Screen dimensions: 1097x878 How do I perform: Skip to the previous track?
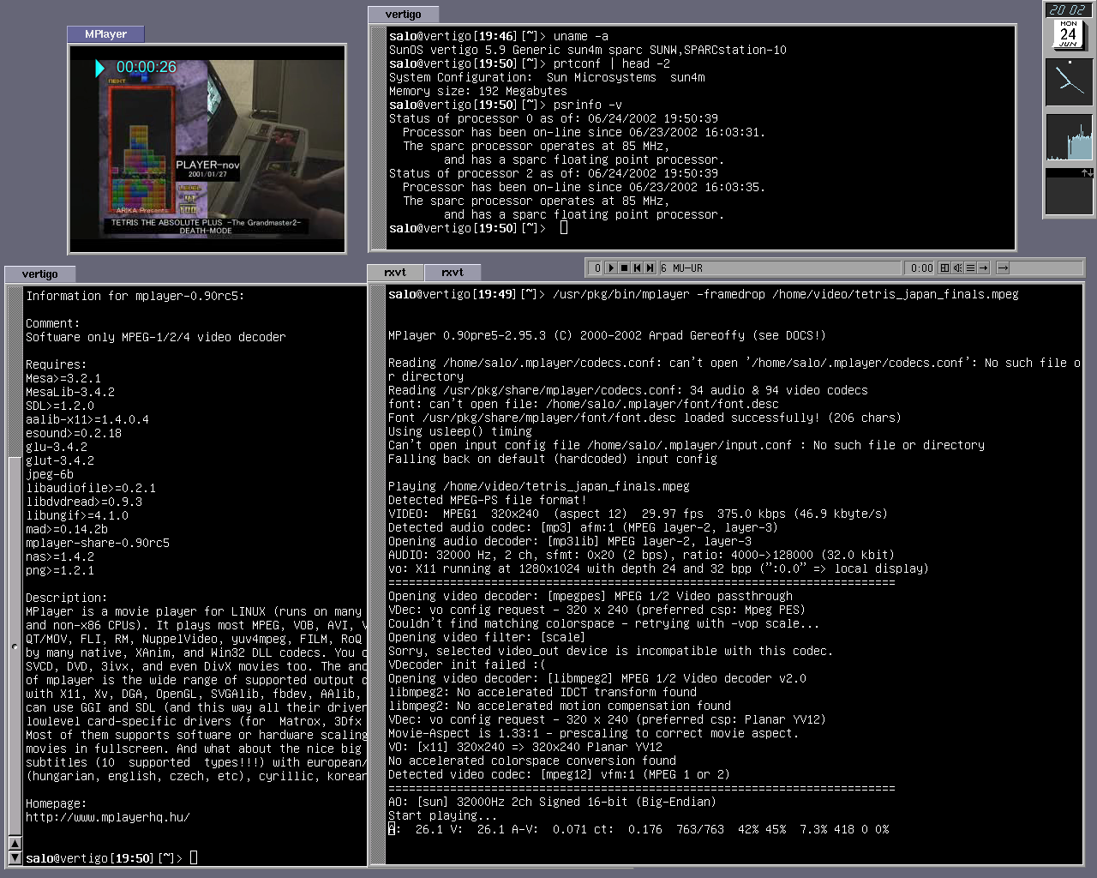(637, 268)
